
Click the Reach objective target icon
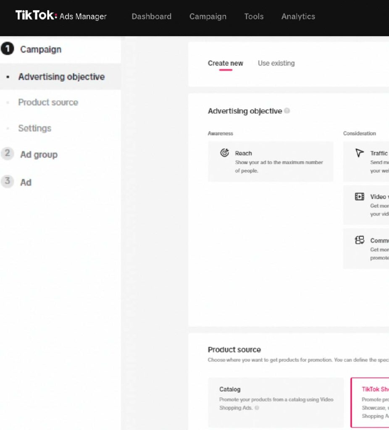(x=226, y=153)
